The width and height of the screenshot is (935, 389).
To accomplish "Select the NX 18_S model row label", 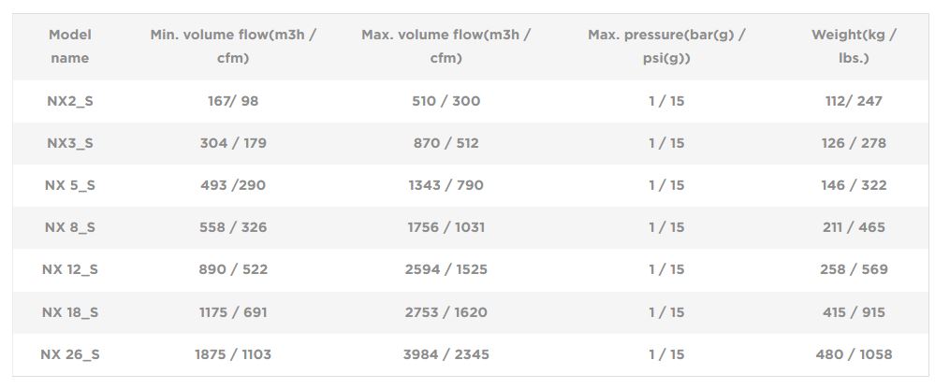I will pos(70,312).
